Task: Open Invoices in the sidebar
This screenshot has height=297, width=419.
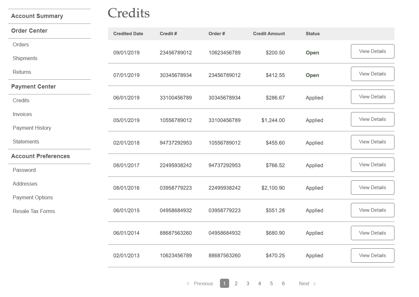Action: (22, 114)
